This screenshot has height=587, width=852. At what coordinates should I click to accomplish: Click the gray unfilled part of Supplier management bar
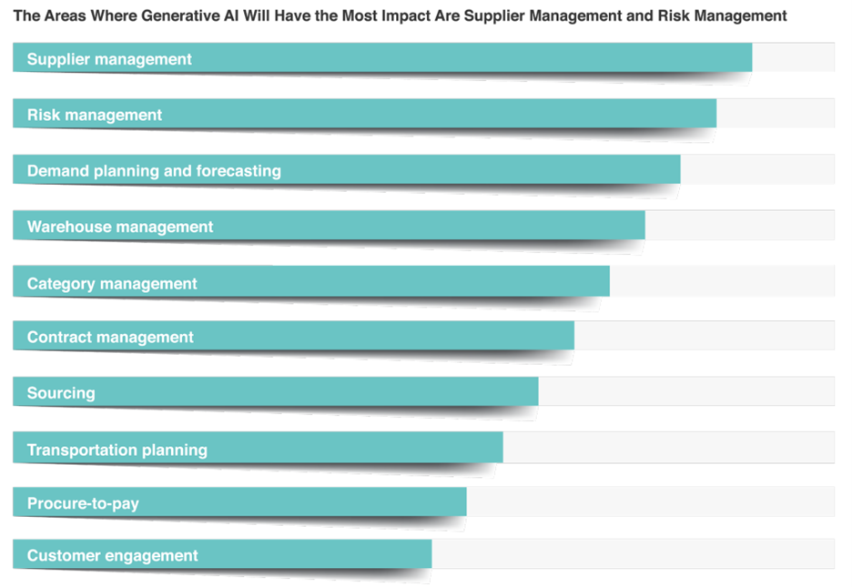(793, 57)
